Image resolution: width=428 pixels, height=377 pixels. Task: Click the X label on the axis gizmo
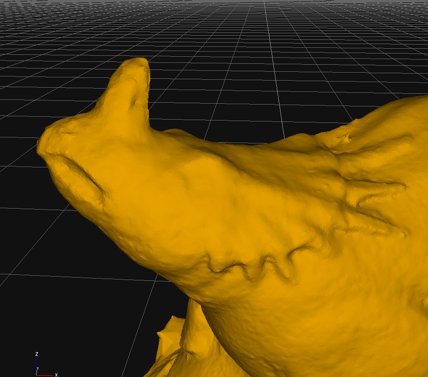56,375
